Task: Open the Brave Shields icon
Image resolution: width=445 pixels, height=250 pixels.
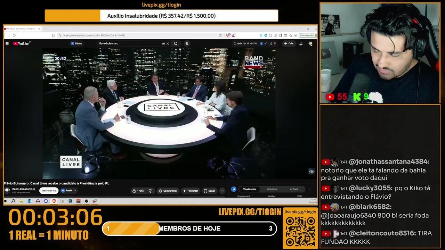Action: pyautogui.click(x=228, y=35)
